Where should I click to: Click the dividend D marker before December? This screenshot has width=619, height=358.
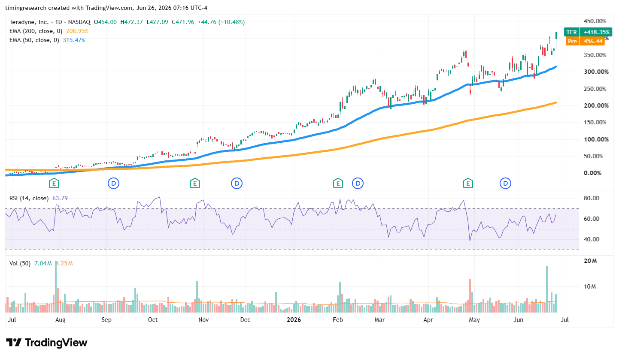click(237, 184)
